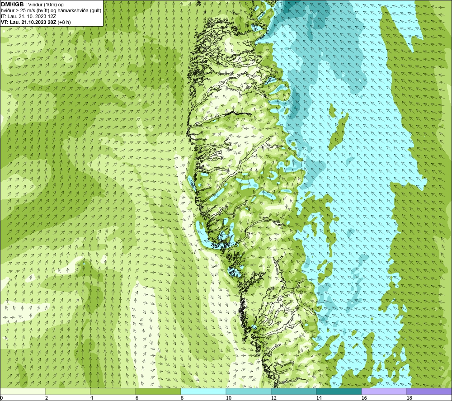
Task: Click the 'DMI/IGB' title text
Action: tap(12, 5)
